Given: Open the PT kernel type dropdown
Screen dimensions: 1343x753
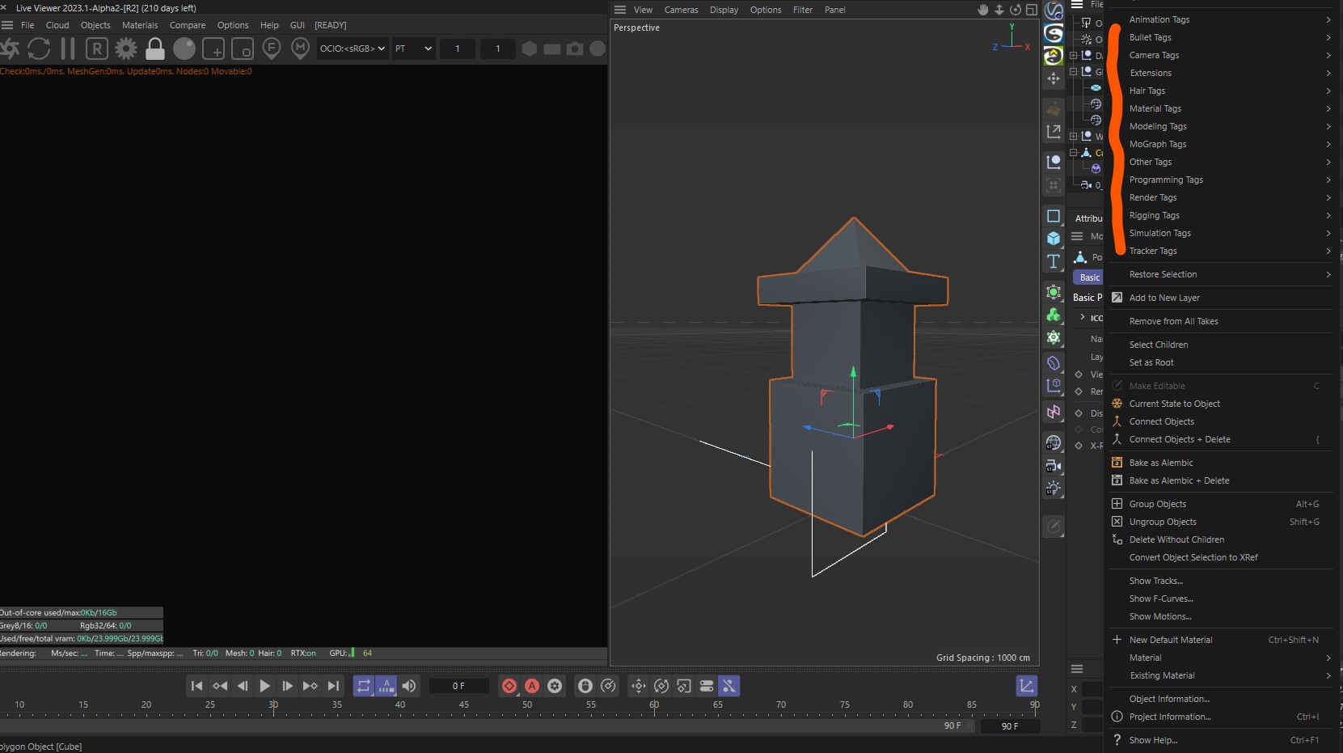Looking at the screenshot, I should [413, 49].
